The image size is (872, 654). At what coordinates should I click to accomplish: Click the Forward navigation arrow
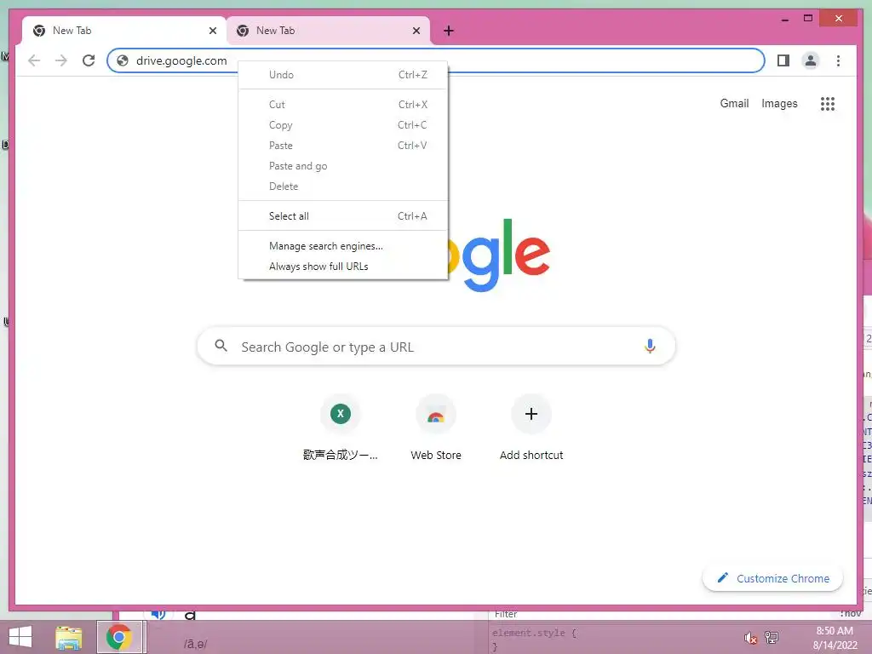(x=61, y=60)
